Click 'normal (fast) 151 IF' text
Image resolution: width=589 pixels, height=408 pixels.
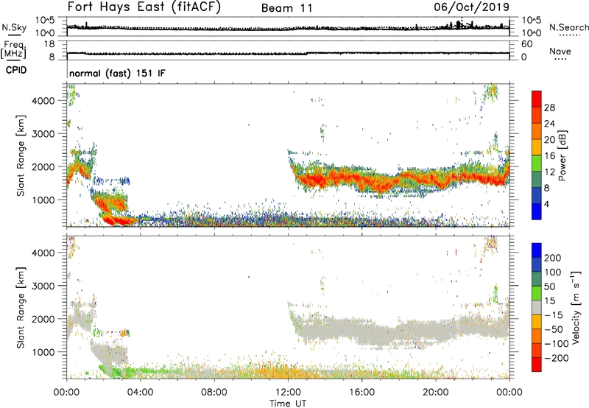tap(117, 73)
